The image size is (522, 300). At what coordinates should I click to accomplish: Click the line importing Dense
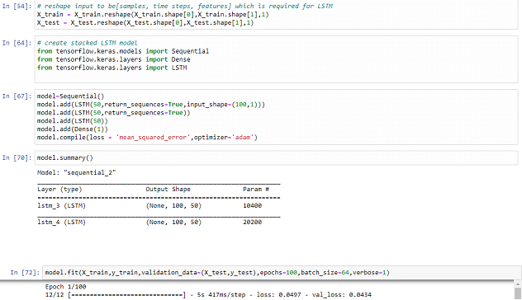[113, 59]
